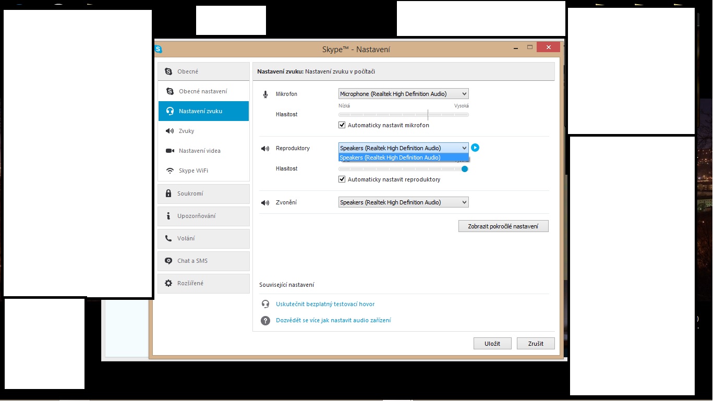Click the Zrušit button to cancel
The height and width of the screenshot is (401, 714).
pyautogui.click(x=536, y=344)
